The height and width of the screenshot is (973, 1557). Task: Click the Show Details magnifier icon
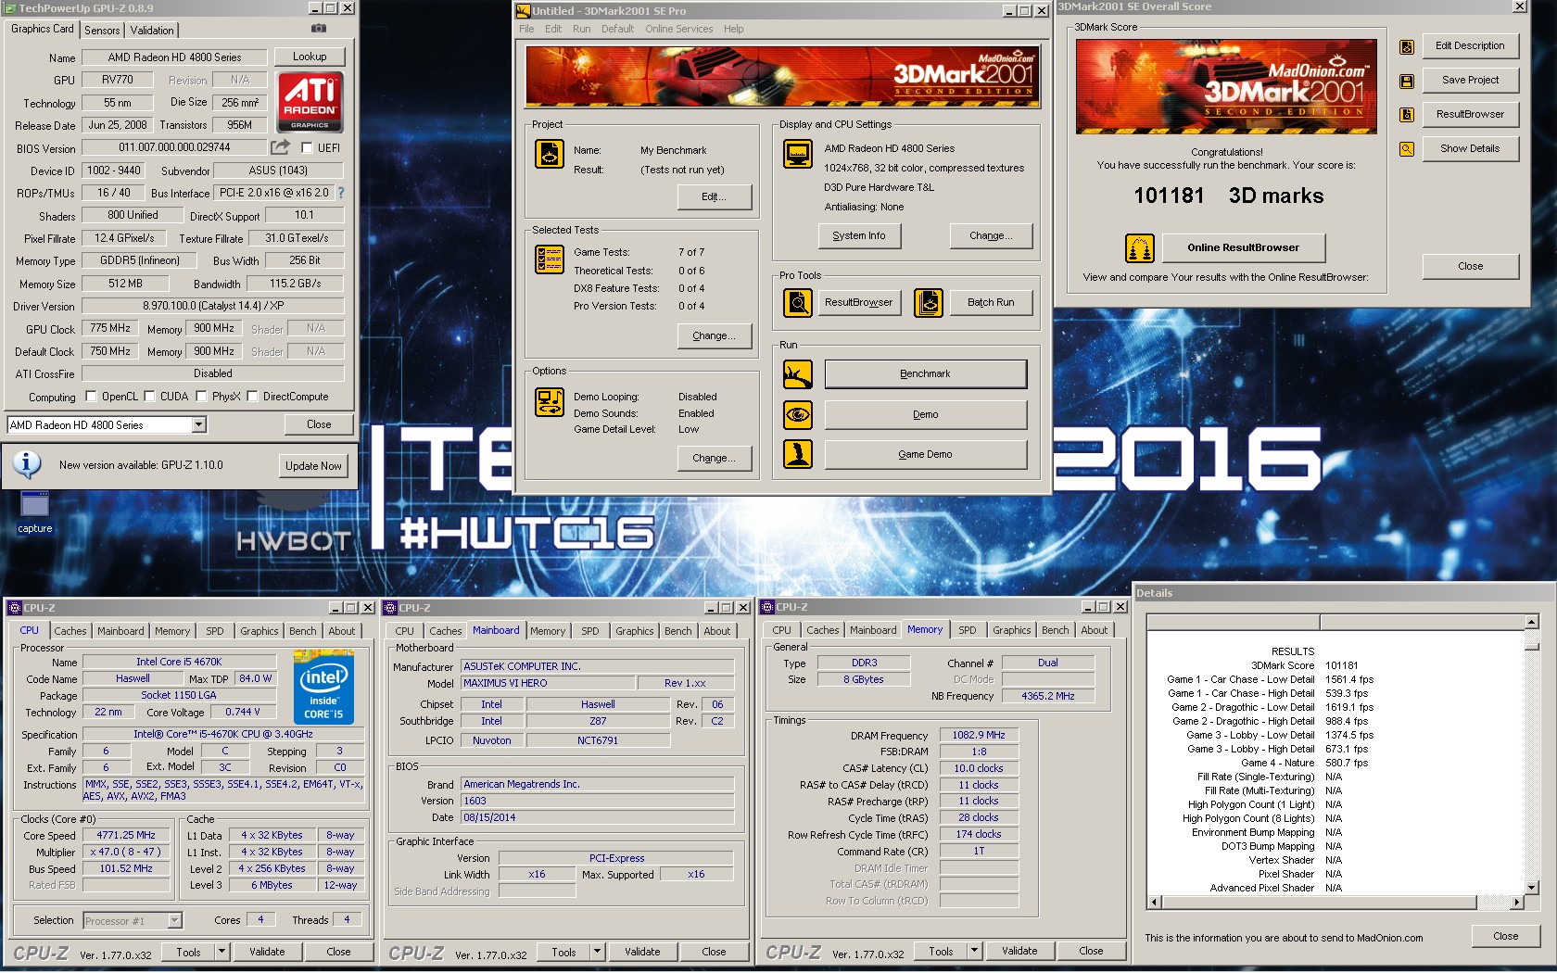1407,149
